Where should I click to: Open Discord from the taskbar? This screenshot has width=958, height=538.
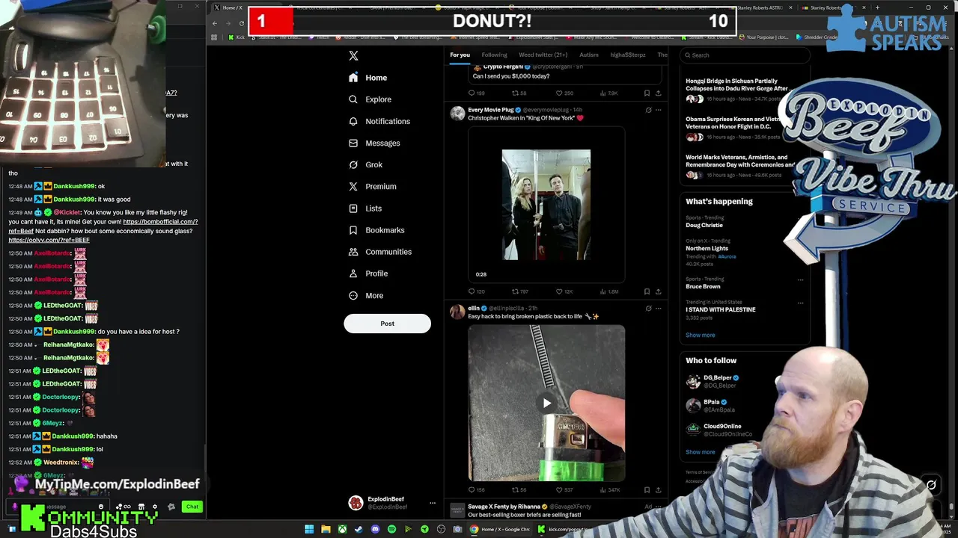coord(375,530)
